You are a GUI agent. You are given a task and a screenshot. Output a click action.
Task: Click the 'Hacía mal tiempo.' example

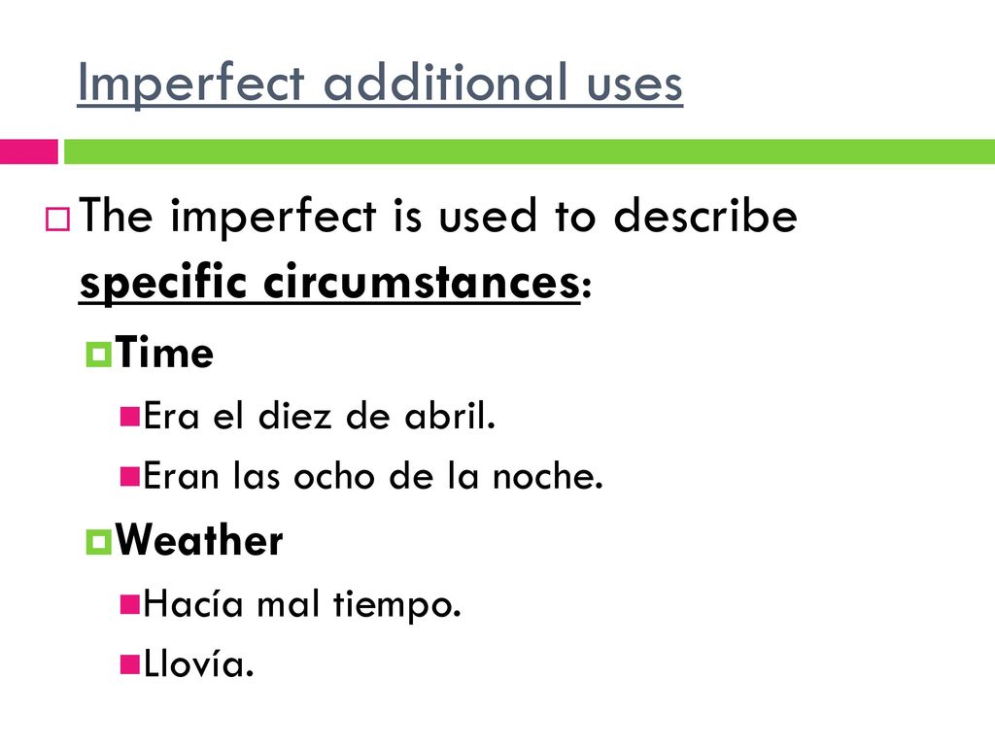click(302, 604)
